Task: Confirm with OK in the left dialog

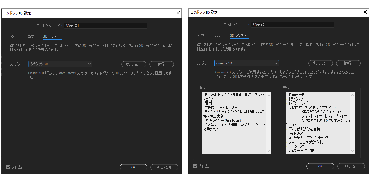Action: (x=134, y=167)
